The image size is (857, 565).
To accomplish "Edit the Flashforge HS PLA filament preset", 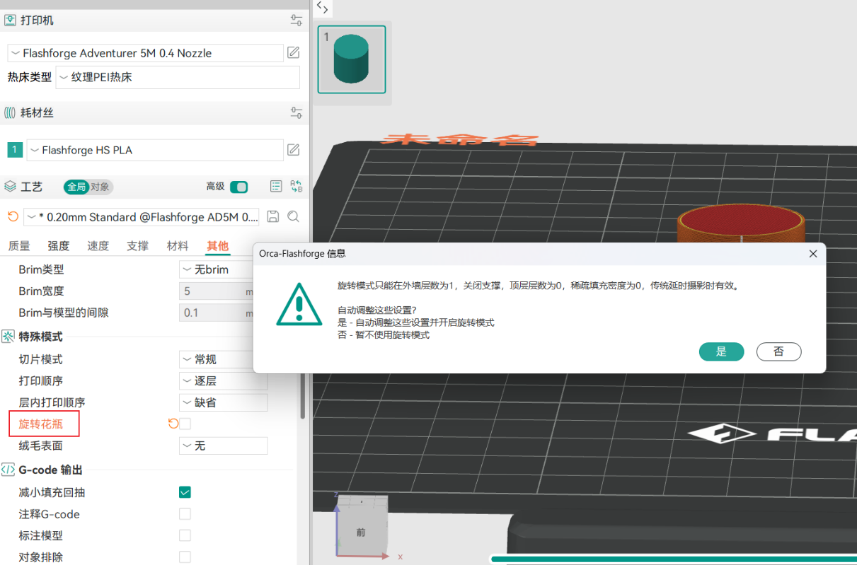I will pyautogui.click(x=293, y=150).
